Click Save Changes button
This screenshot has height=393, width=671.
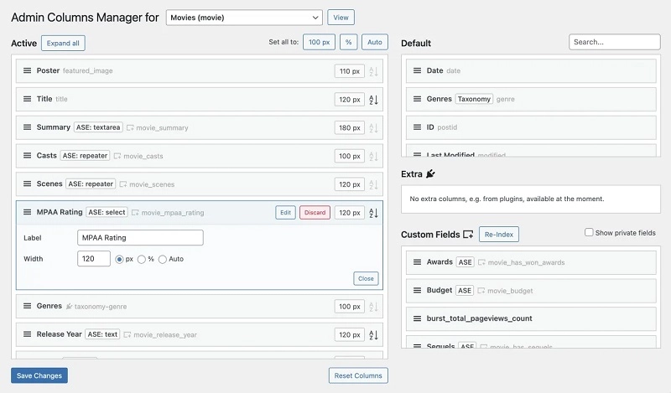39,375
